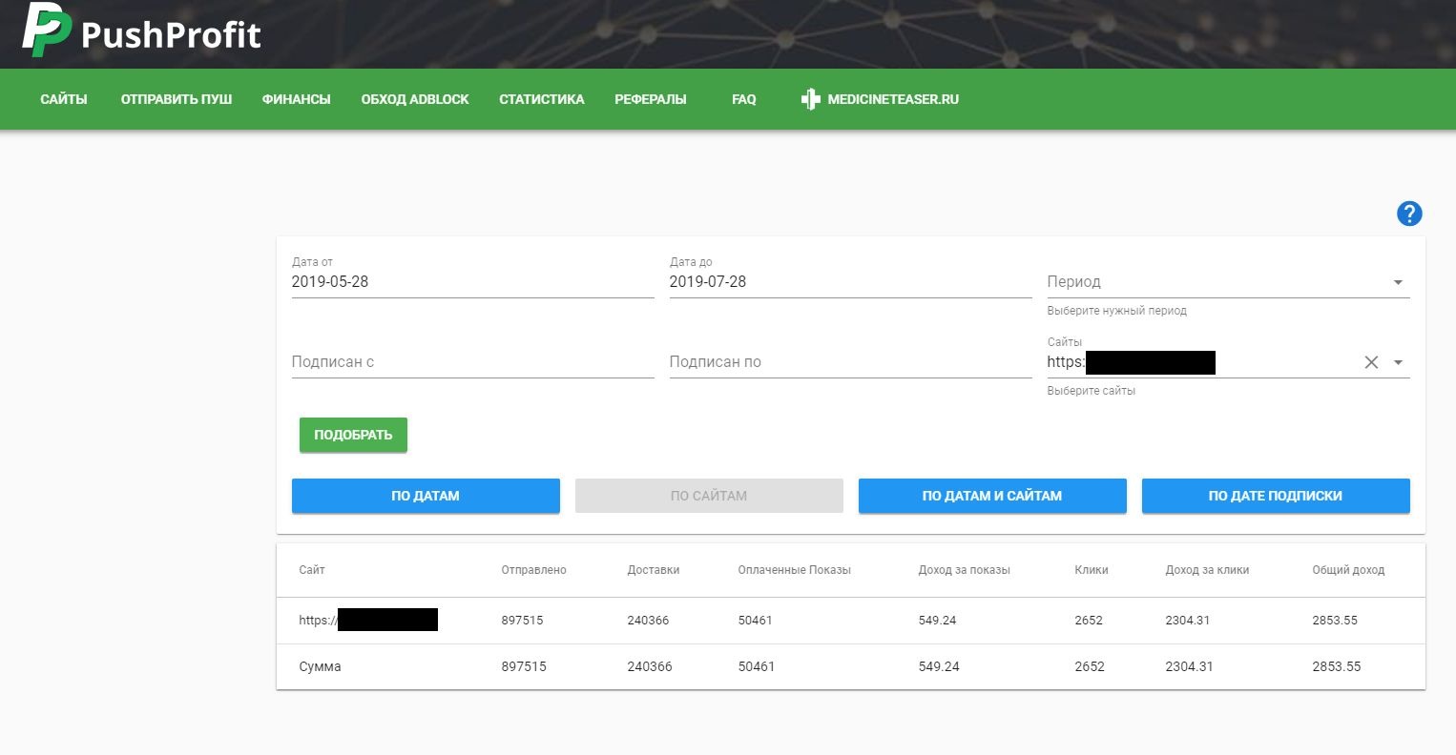
Task: Click the Сайт column header
Action: (x=312, y=570)
